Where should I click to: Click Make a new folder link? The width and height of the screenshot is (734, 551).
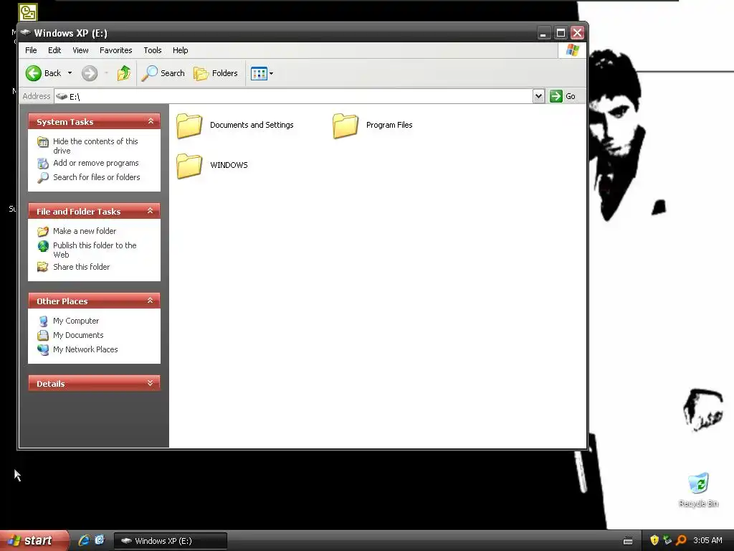point(85,231)
